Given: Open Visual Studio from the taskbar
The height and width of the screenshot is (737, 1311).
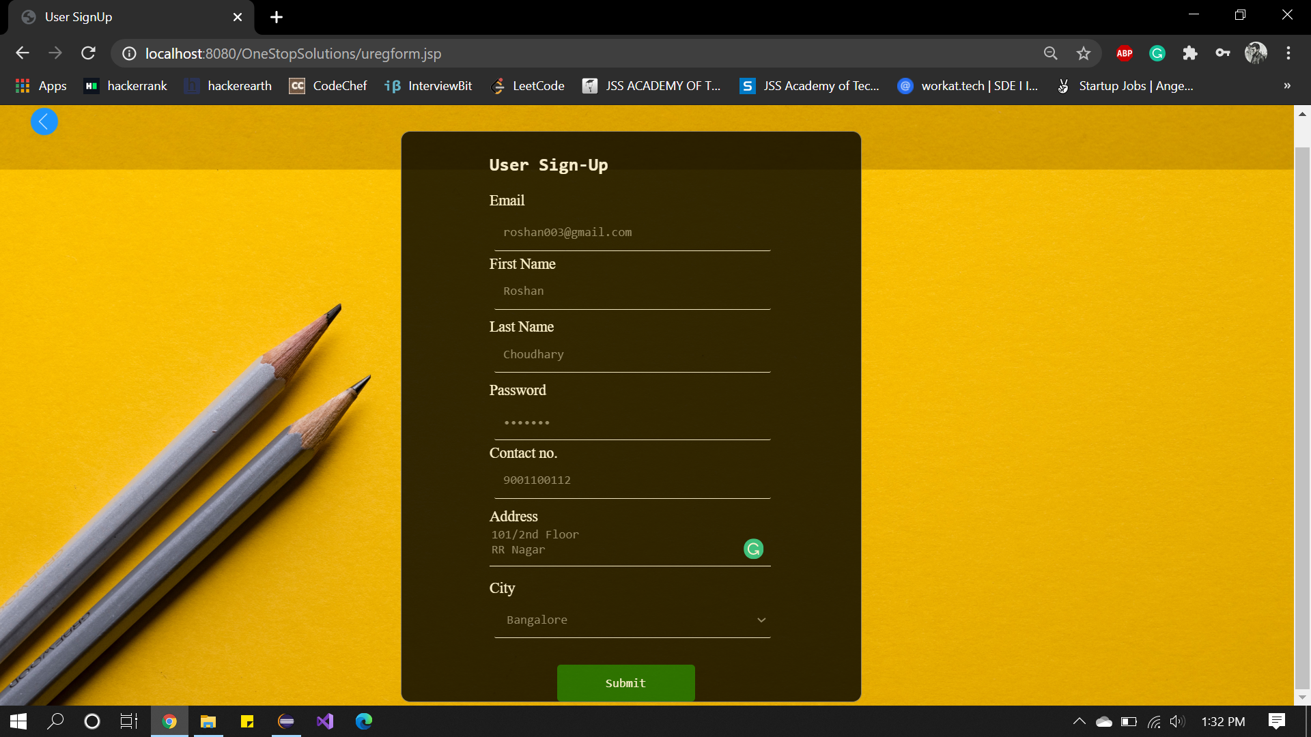Looking at the screenshot, I should click(x=325, y=721).
